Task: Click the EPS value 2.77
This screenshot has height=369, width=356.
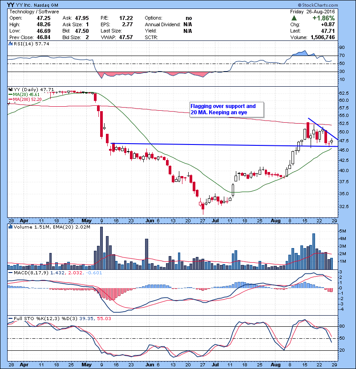Action: (127, 24)
